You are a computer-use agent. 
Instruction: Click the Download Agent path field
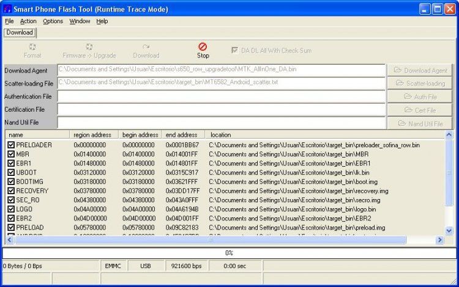pyautogui.click(x=222, y=70)
